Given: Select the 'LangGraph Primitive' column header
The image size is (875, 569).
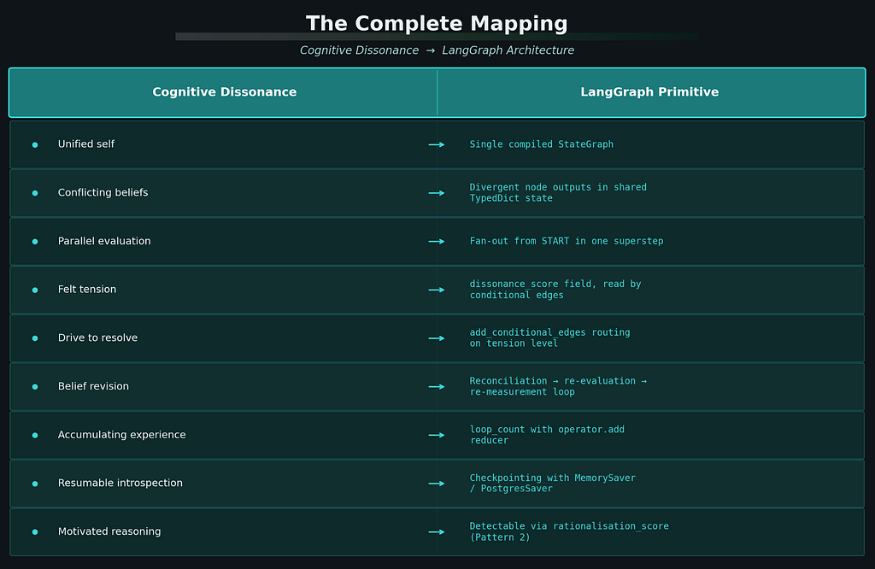Looking at the screenshot, I should pos(649,92).
